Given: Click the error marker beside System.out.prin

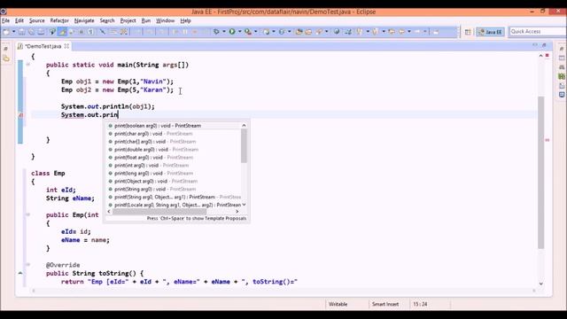Looking at the screenshot, I should click(20, 115).
